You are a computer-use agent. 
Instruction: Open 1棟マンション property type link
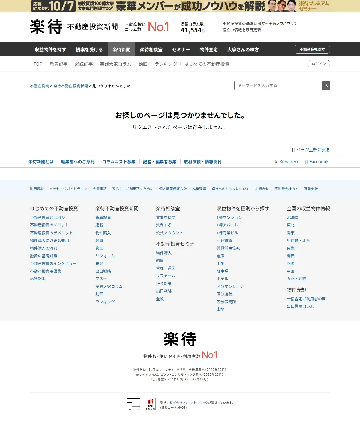tap(229, 217)
